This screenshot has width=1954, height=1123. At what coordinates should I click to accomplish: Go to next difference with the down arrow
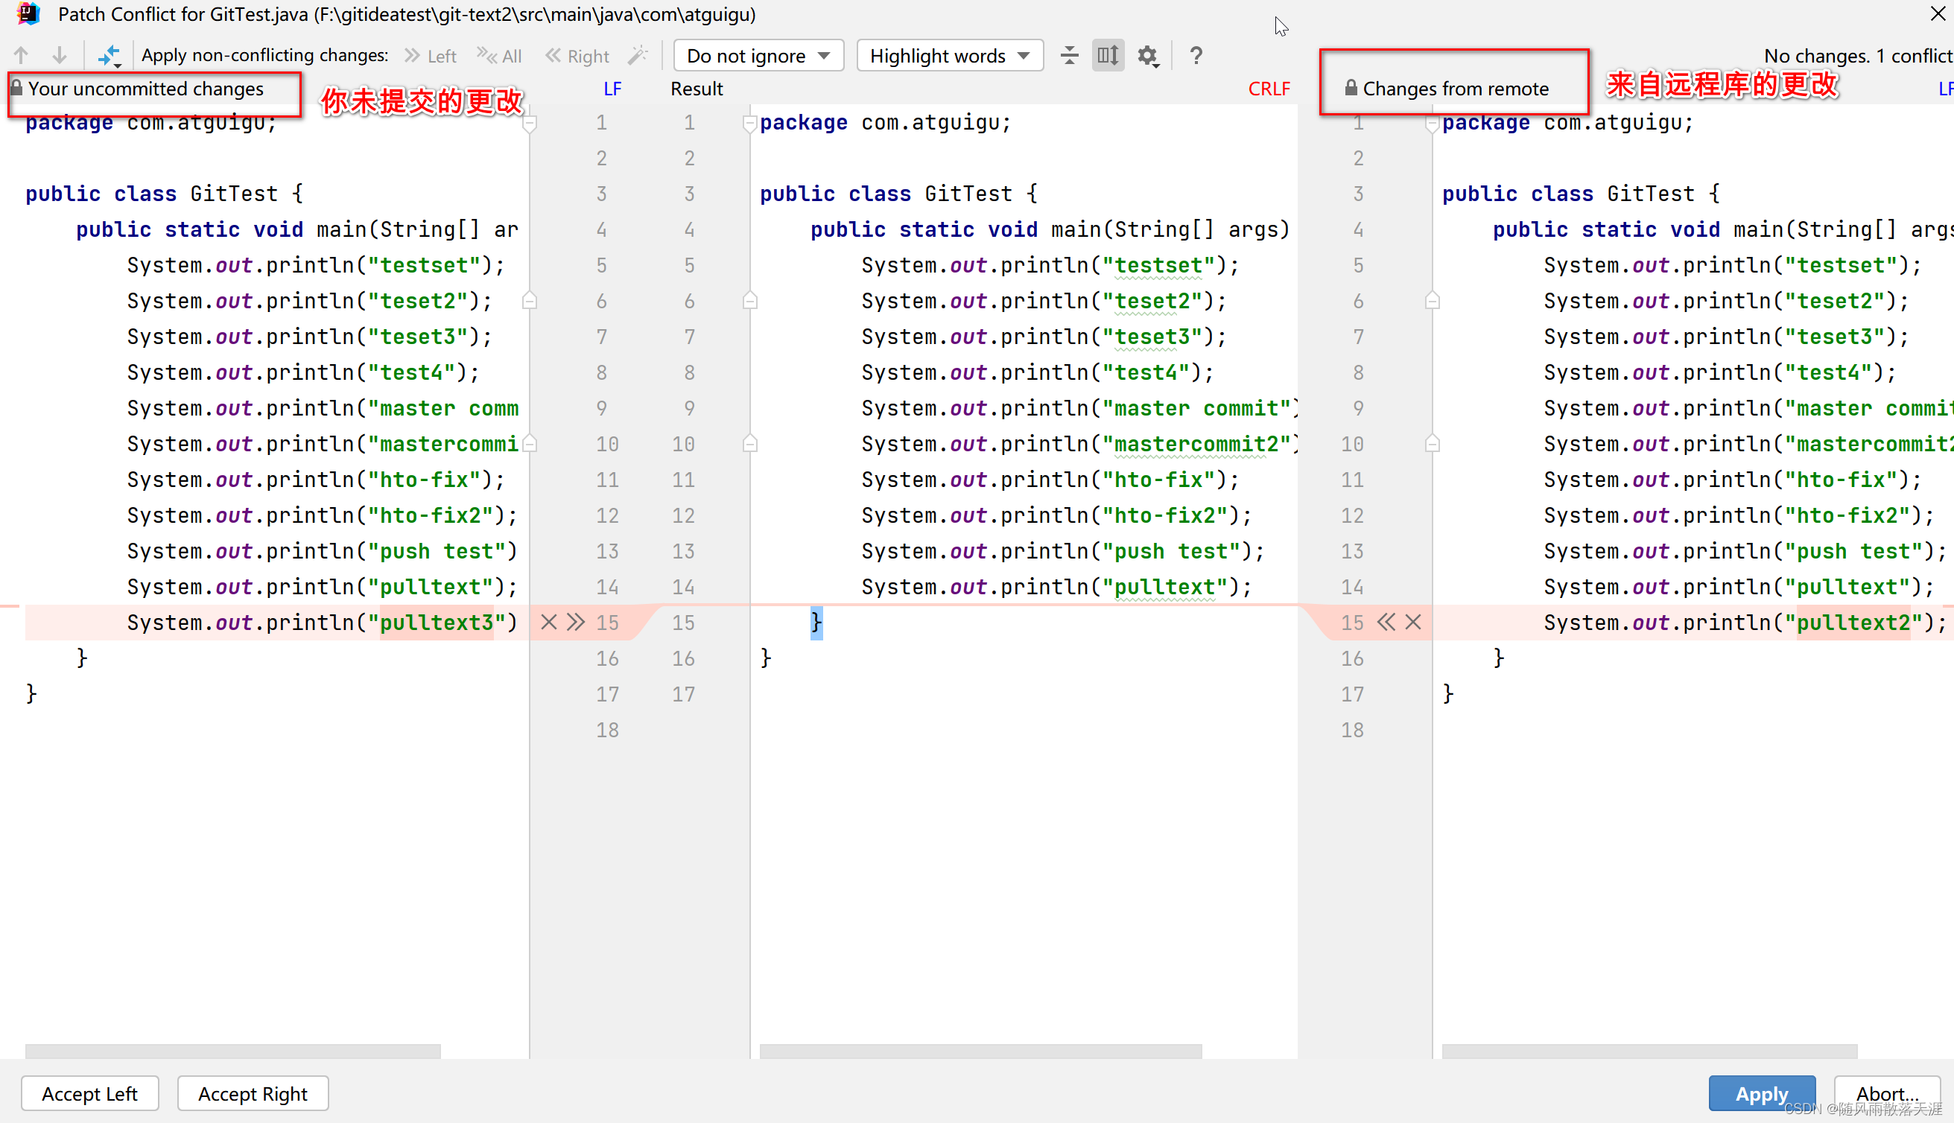pos(60,56)
